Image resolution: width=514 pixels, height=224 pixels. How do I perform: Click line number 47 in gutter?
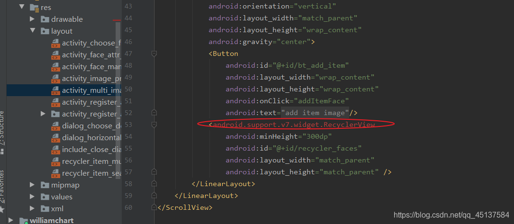tap(128, 54)
